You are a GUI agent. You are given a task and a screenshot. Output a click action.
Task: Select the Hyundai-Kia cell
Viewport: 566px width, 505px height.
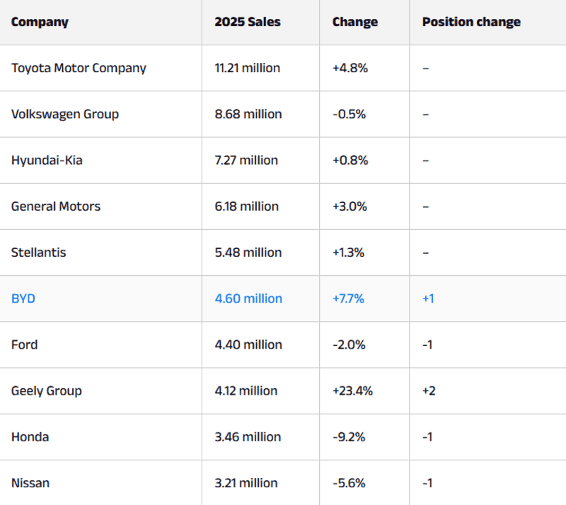(47, 160)
